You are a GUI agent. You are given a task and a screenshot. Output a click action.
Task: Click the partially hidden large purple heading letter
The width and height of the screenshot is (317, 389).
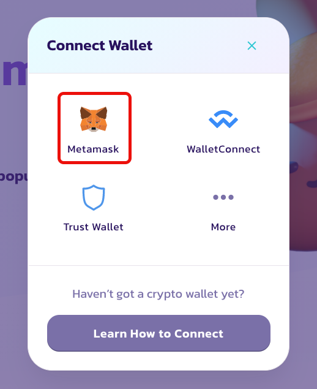point(14,73)
